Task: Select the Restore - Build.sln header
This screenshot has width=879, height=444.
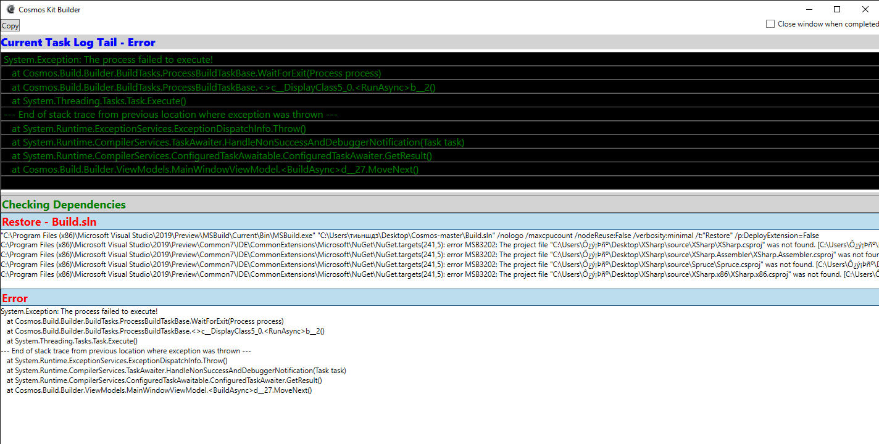Action: (48, 221)
